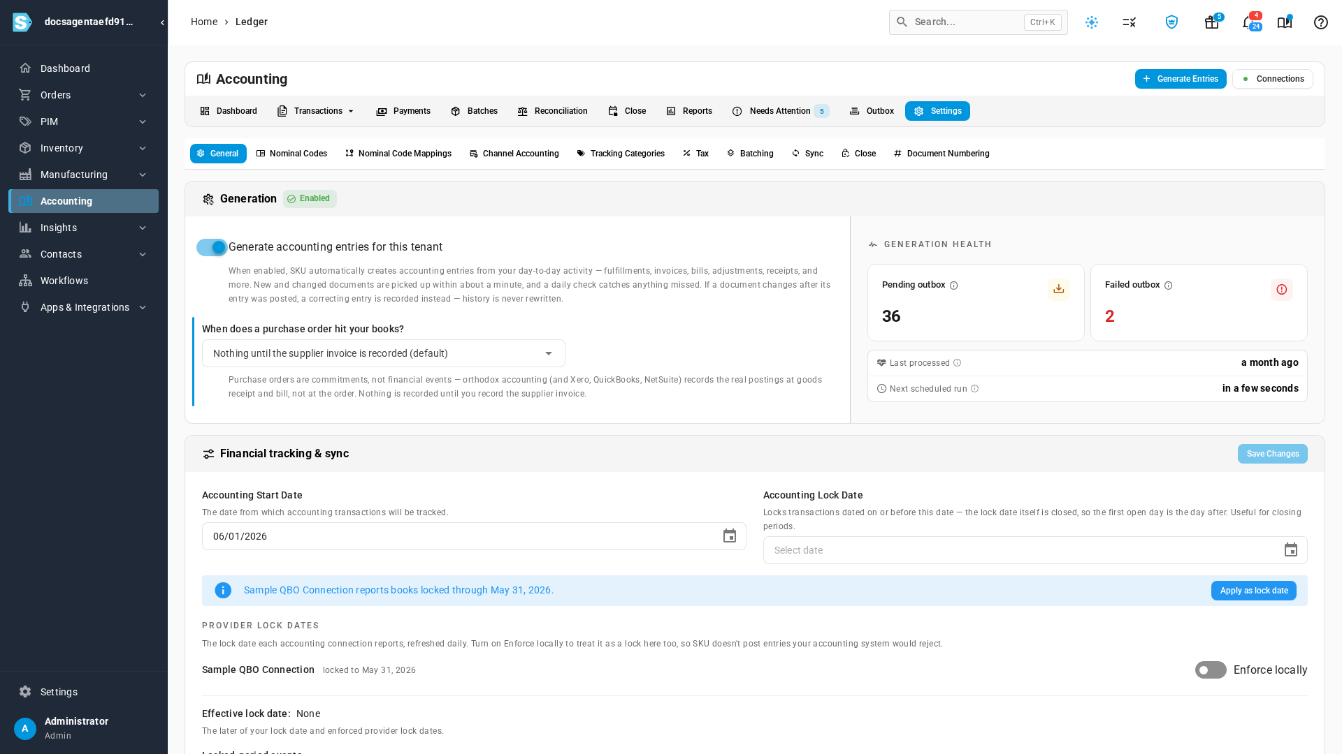Screen dimensions: 1342x754
Task: Click the Save Changes button
Action: click(1272, 454)
